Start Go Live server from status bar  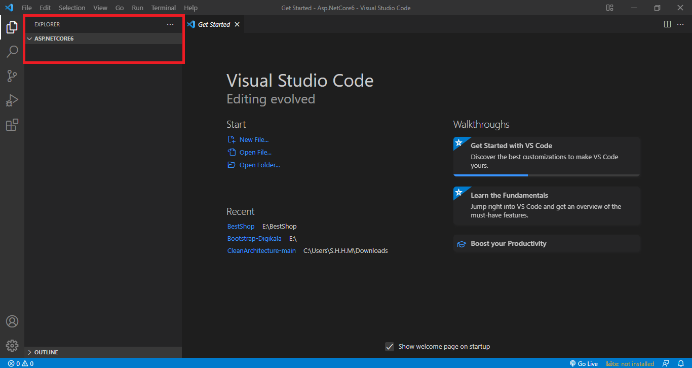(x=584, y=363)
